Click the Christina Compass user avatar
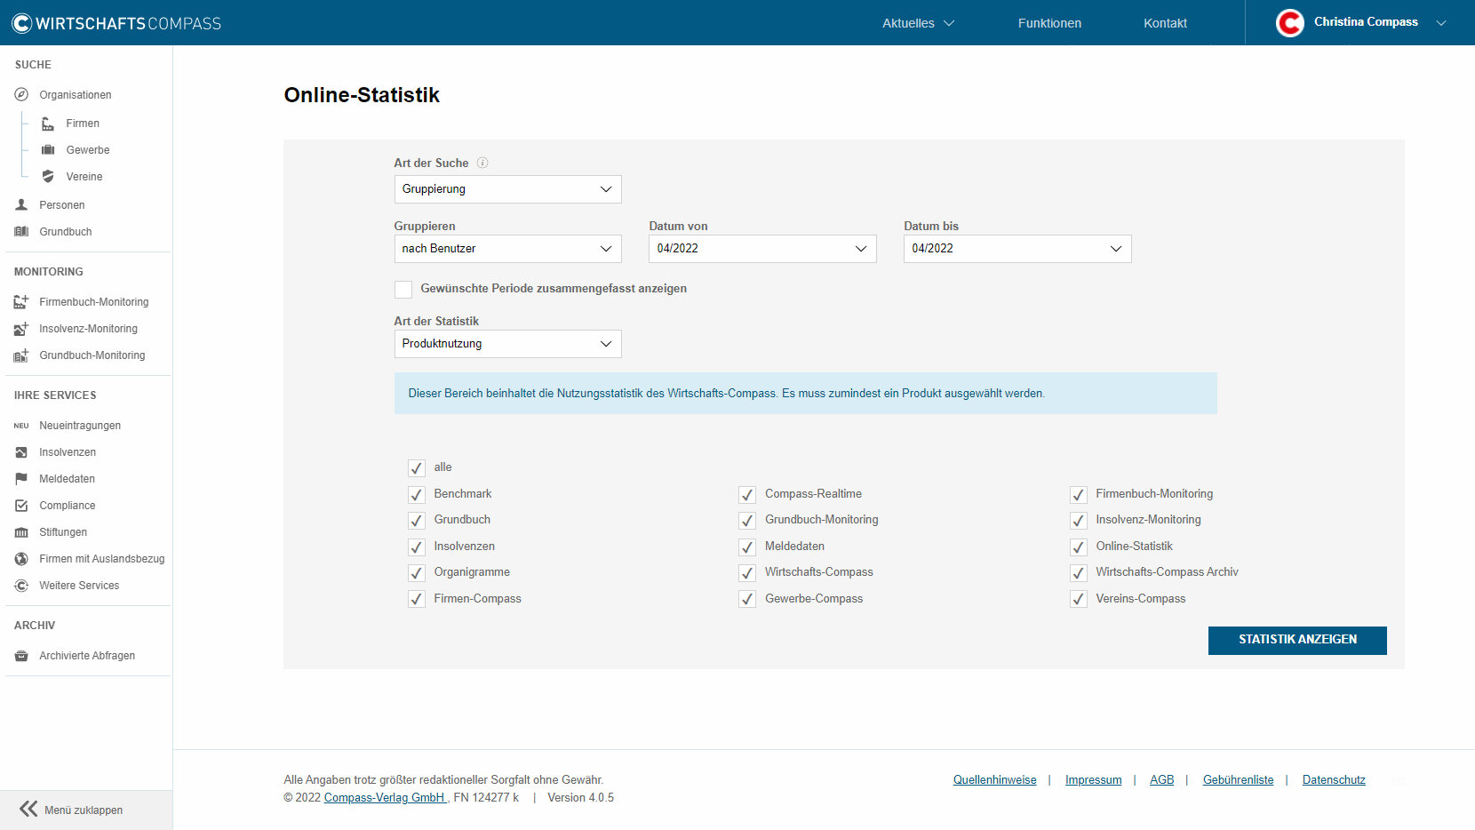 pos(1290,22)
